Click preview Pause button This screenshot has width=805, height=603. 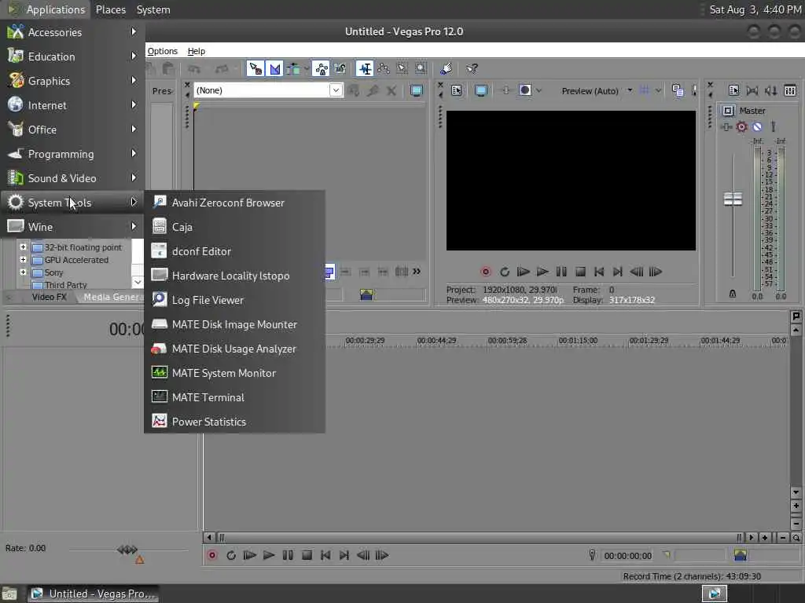(x=561, y=272)
